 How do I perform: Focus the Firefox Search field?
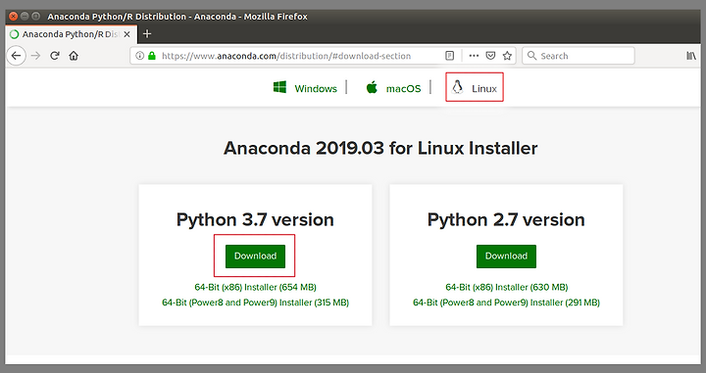(x=579, y=56)
